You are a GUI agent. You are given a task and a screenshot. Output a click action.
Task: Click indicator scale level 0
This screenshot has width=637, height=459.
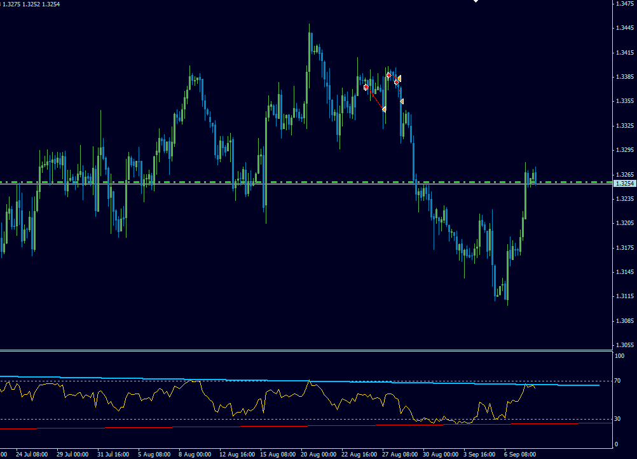[616, 444]
